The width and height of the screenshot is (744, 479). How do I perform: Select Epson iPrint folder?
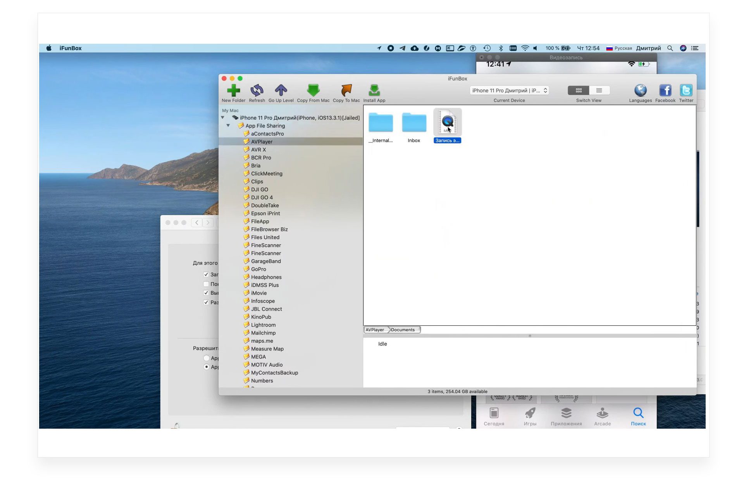coord(265,213)
